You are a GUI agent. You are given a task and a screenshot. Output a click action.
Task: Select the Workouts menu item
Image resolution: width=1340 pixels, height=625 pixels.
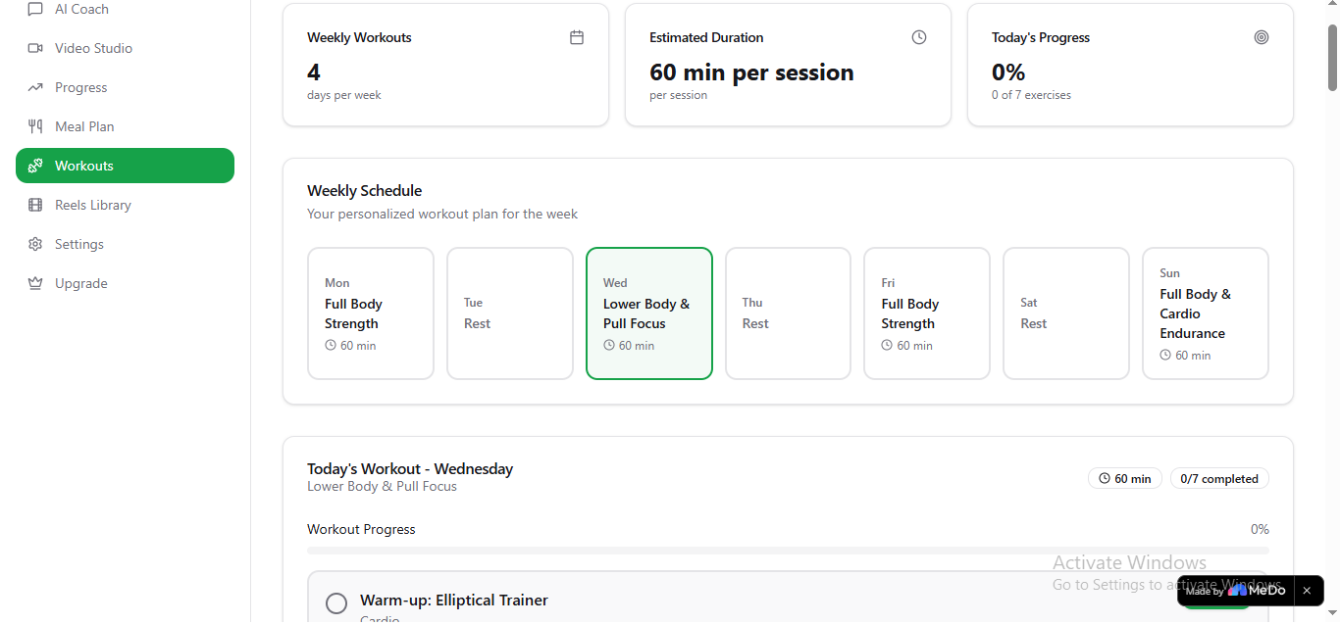(x=125, y=166)
